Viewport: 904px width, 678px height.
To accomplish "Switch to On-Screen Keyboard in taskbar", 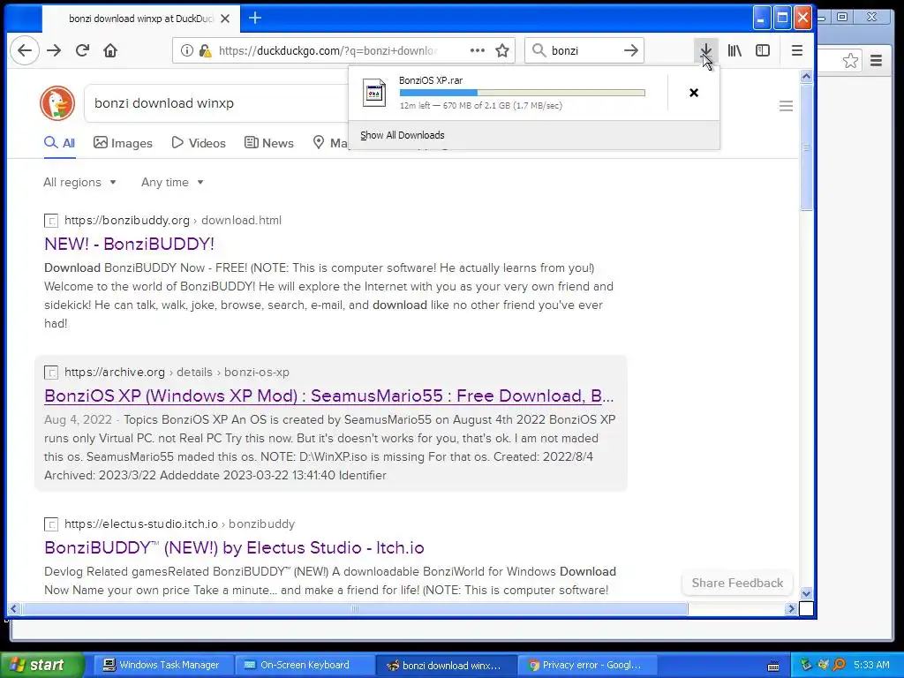I will [x=304, y=666].
